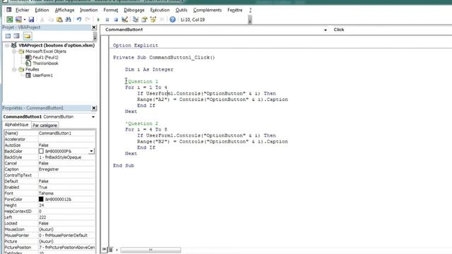
Task: Select the Left property value 222
Action: point(66,217)
